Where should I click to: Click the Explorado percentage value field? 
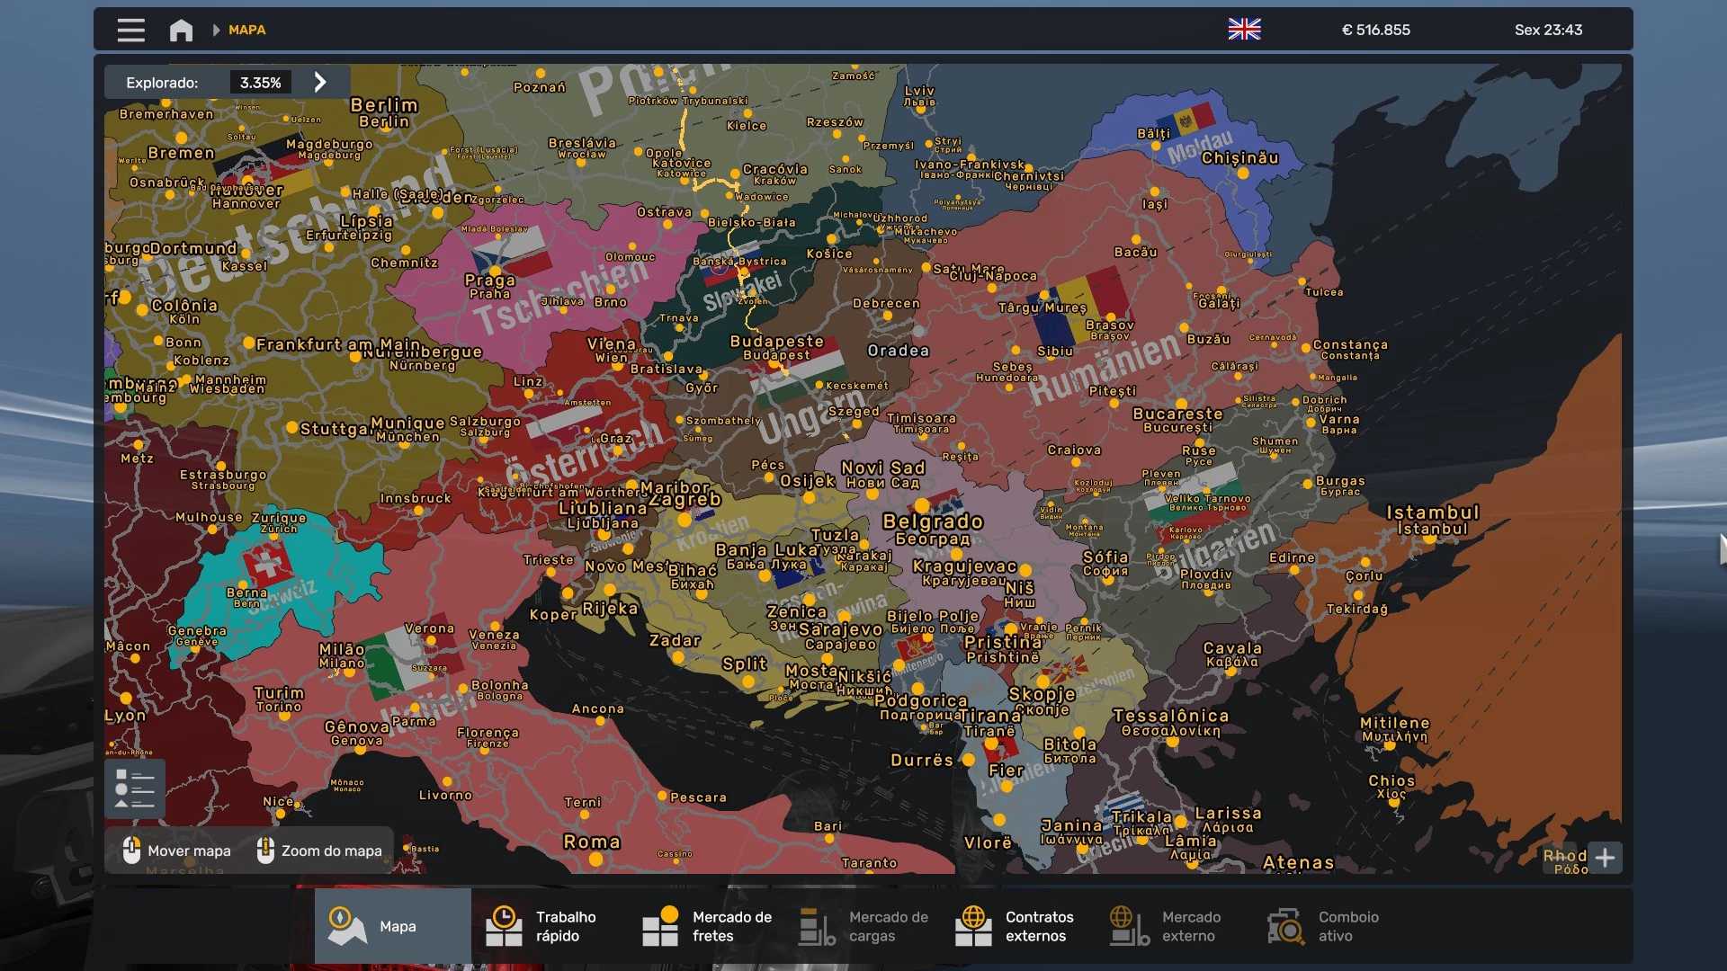[260, 83]
